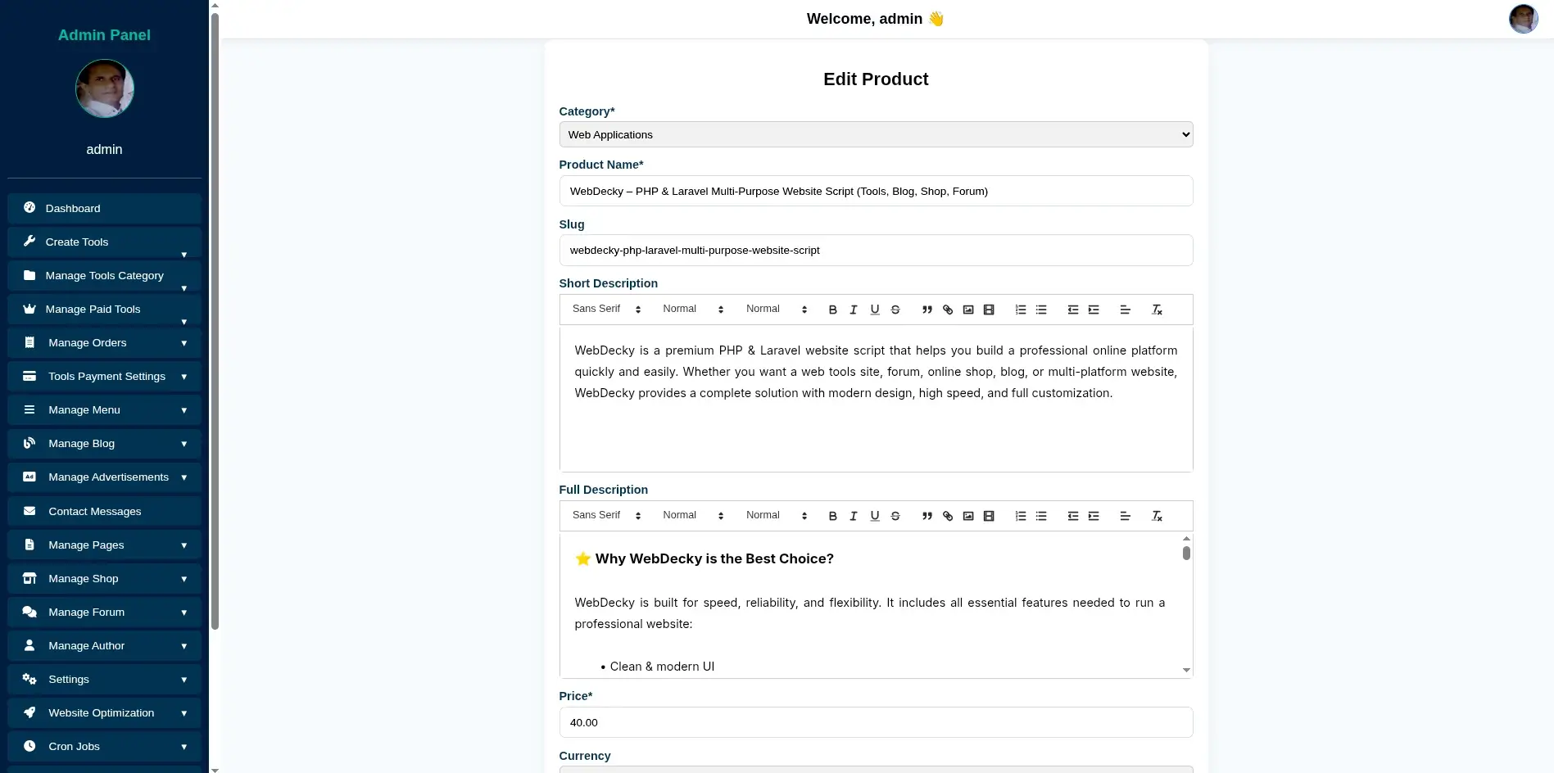The width and height of the screenshot is (1554, 773).
Task: Insert video in Full Description editor
Action: coord(989,516)
